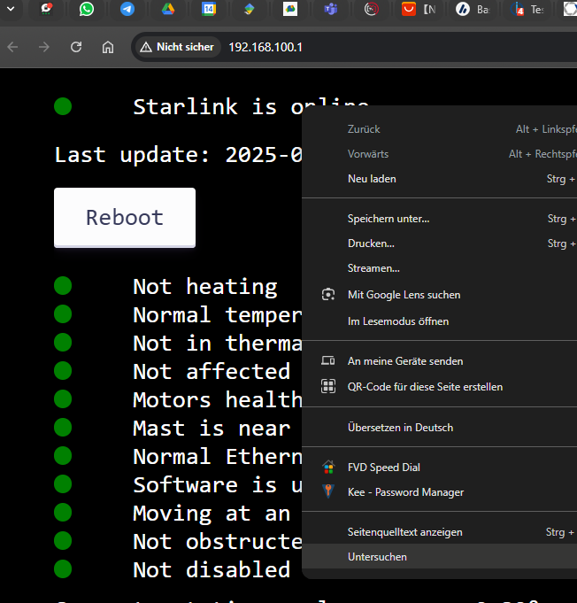Choose Neu laden from context menu

pos(439,179)
